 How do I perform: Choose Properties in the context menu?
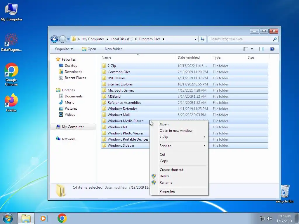pyautogui.click(x=179, y=191)
